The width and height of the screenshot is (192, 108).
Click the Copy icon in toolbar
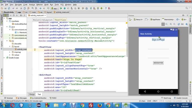25,8
